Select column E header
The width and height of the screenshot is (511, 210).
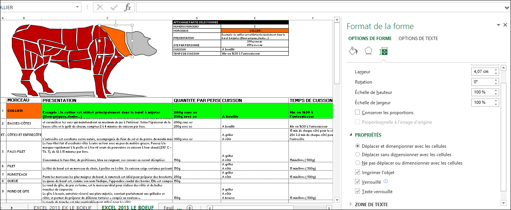click(255, 18)
